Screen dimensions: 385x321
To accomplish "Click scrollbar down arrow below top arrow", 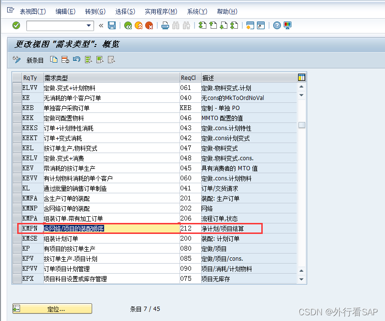I will [301, 95].
